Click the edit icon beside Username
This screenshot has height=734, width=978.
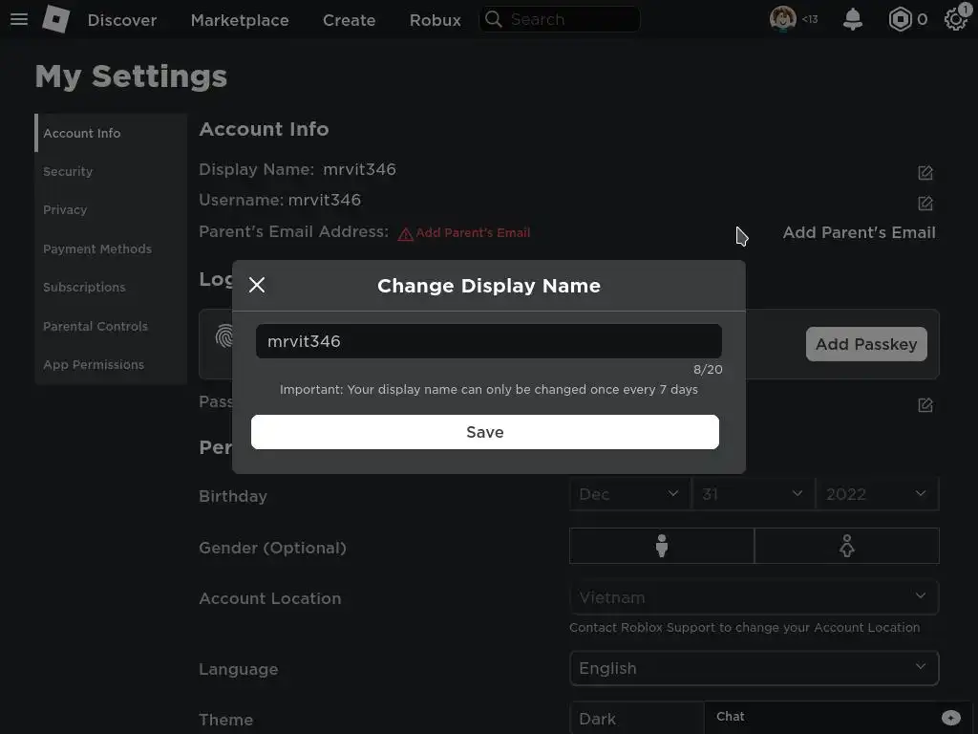[925, 204]
